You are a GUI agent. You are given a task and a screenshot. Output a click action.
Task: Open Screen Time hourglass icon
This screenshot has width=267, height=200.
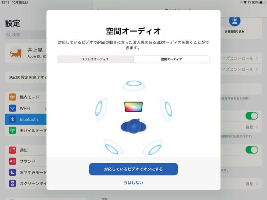12,184
